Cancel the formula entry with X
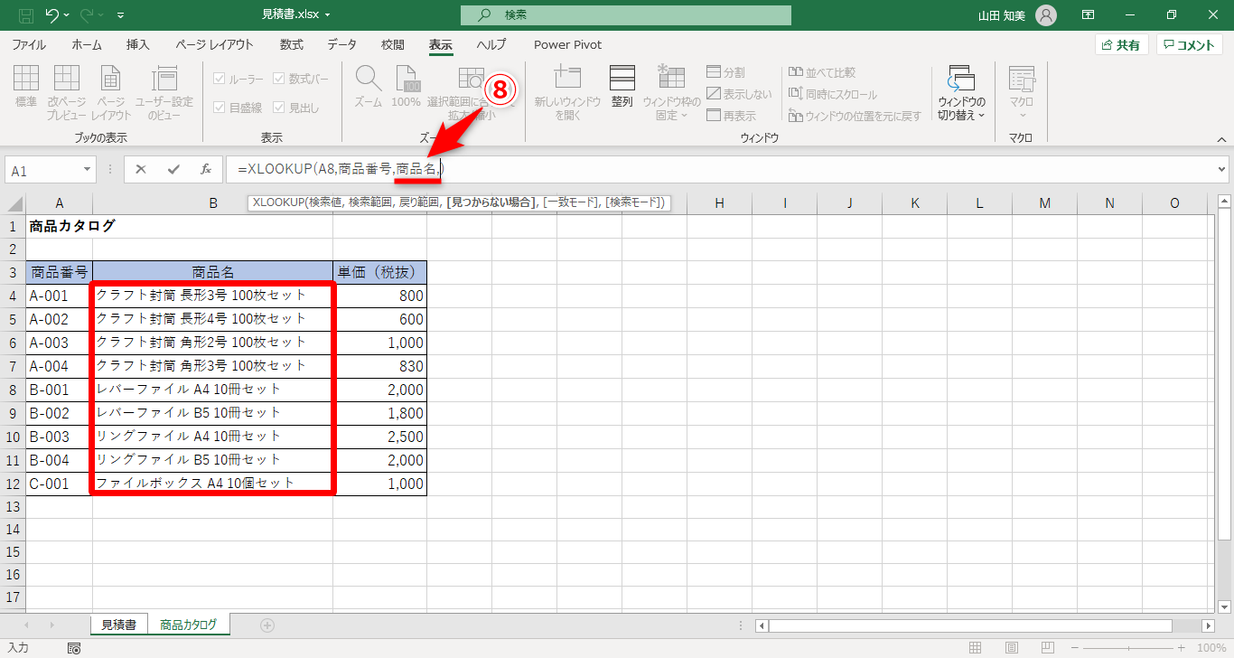 [142, 169]
